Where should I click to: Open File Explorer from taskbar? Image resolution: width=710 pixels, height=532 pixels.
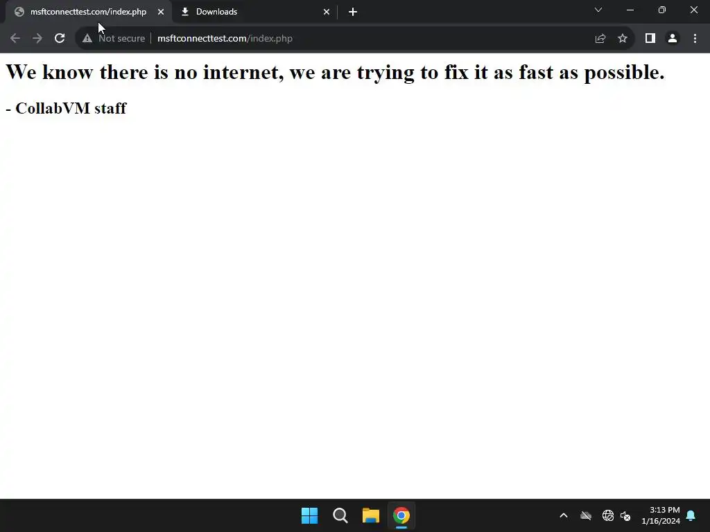click(x=370, y=515)
